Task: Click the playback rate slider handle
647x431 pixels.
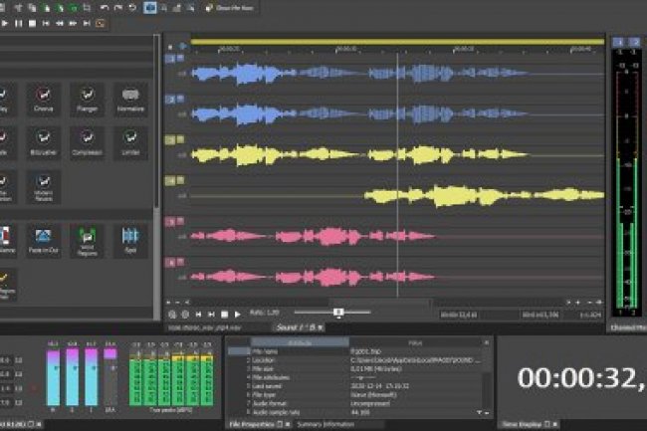Action: [x=338, y=313]
